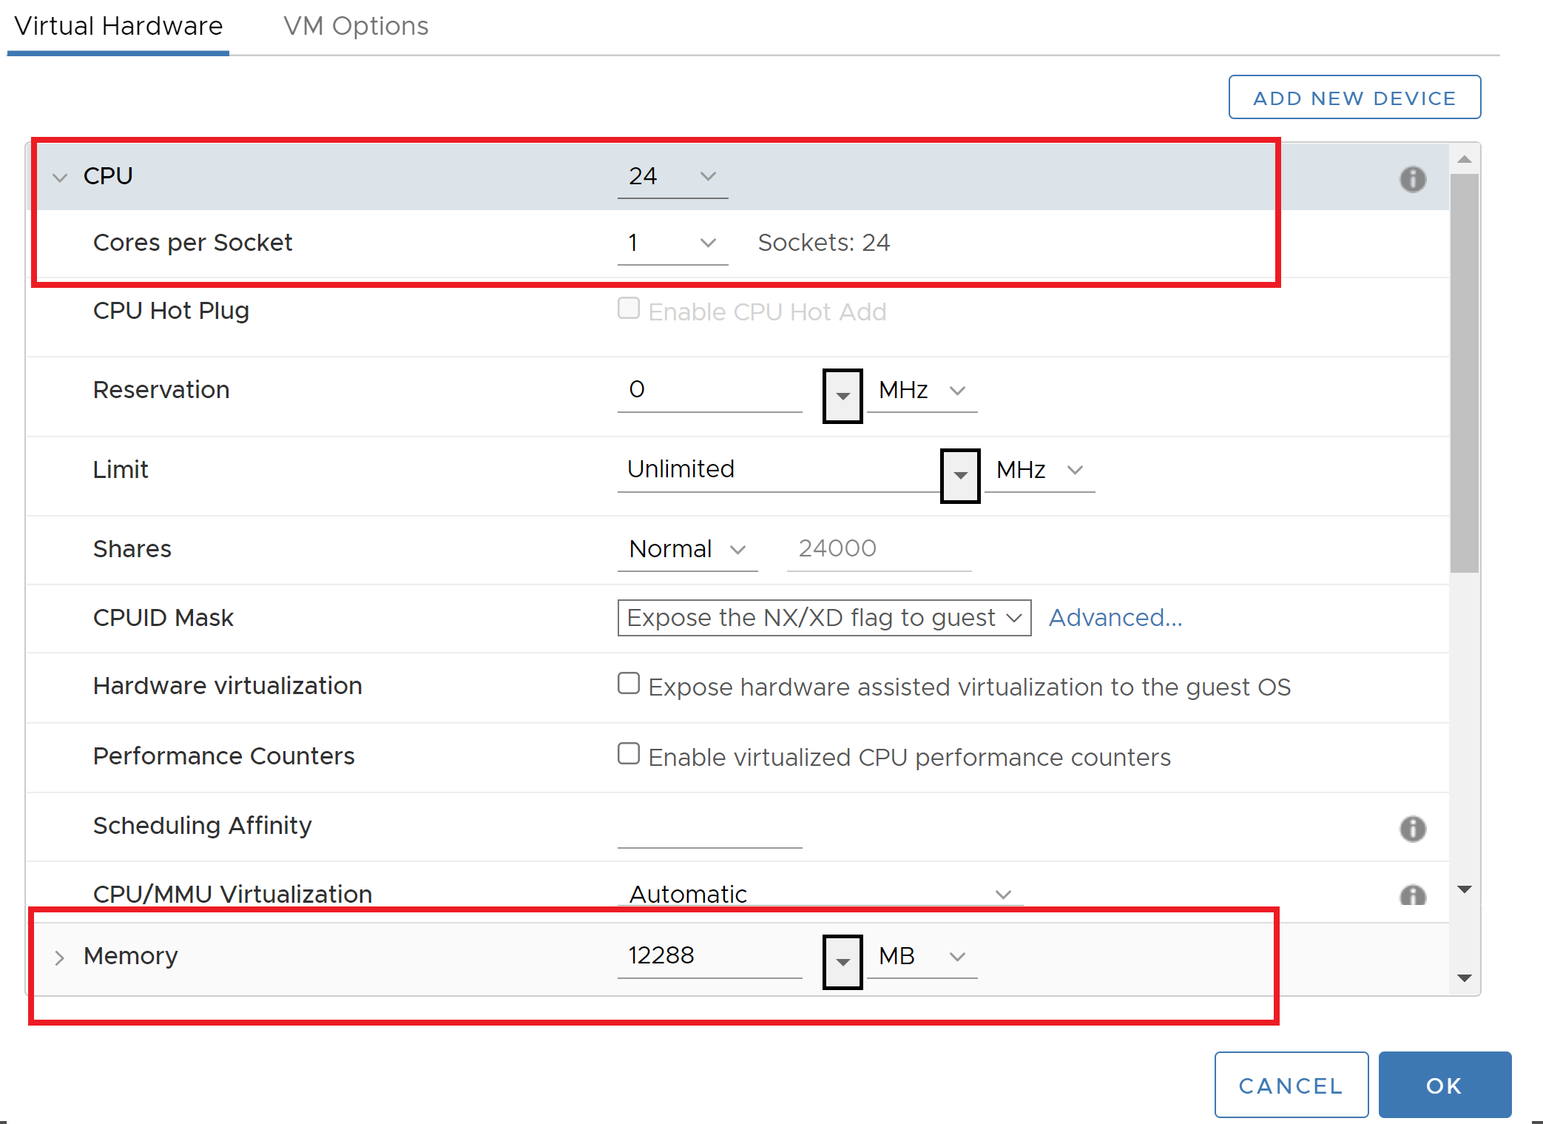Switch to the VM Options tab
The height and width of the screenshot is (1124, 1543).
click(x=356, y=27)
